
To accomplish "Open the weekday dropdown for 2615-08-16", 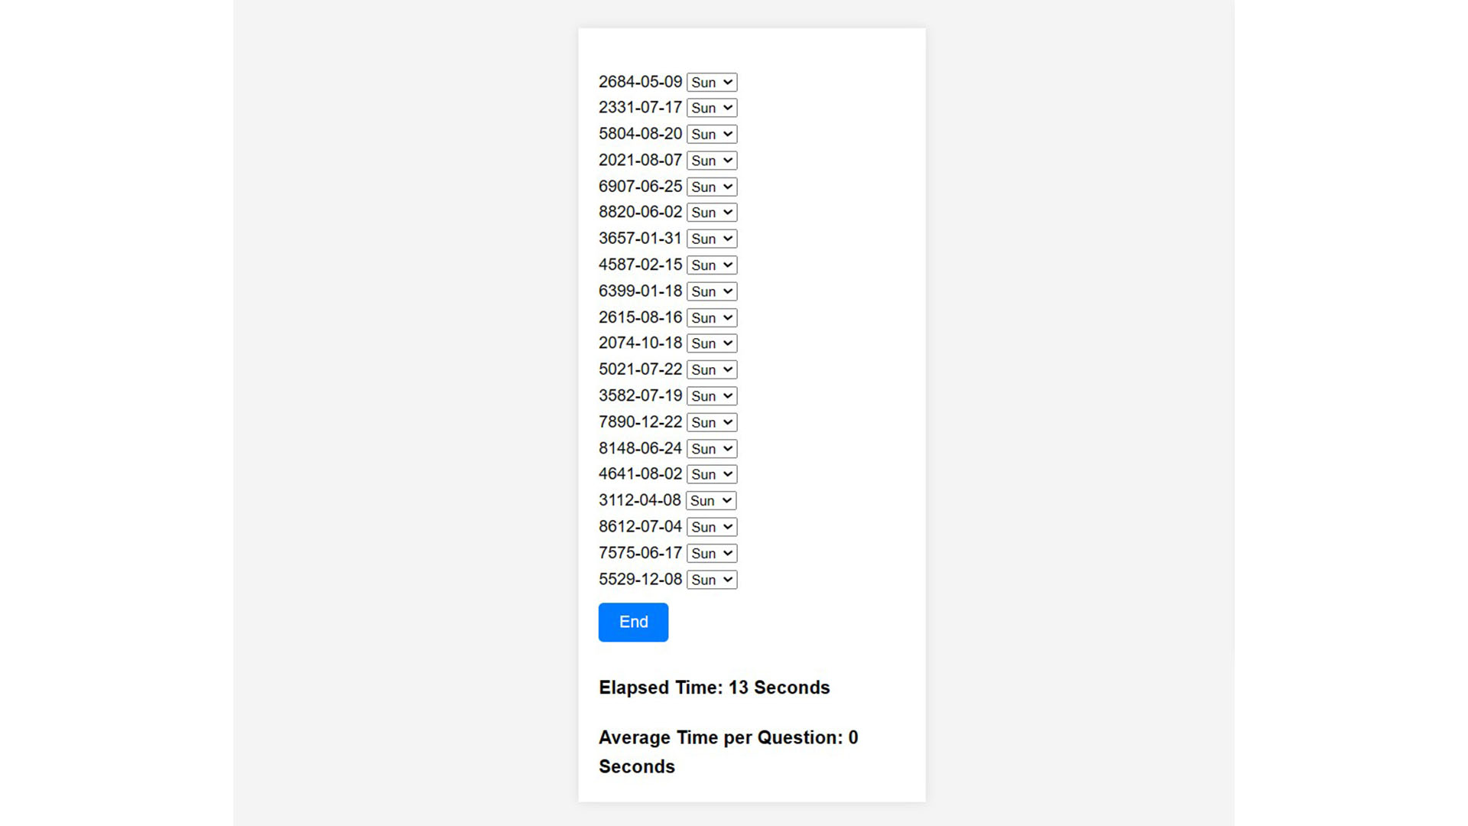I will pyautogui.click(x=711, y=317).
